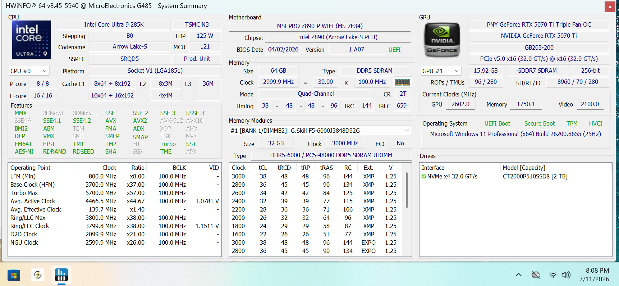Click the HVCI label
The image size is (619, 286).
coord(595,123)
